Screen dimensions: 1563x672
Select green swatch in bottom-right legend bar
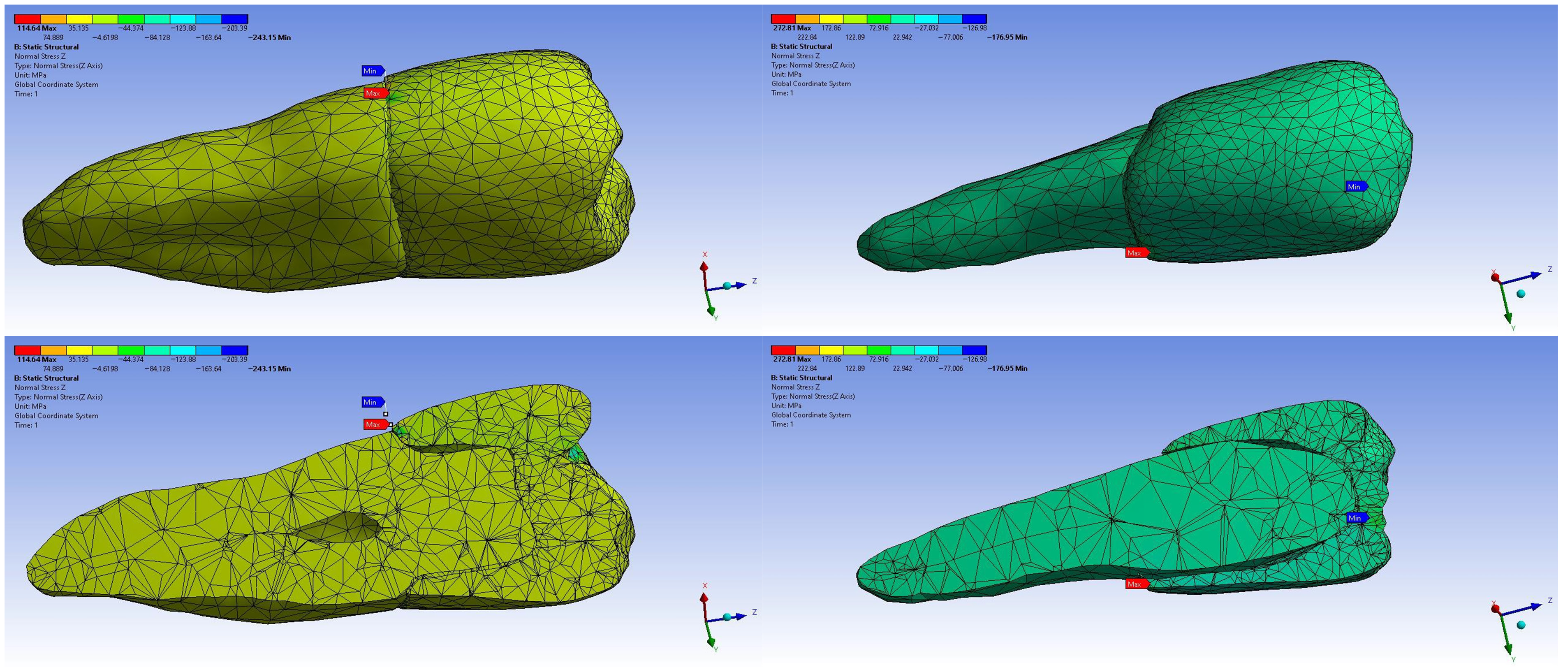879,350
